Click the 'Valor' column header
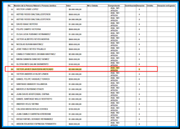The image size is (180, 129). click(68, 6)
